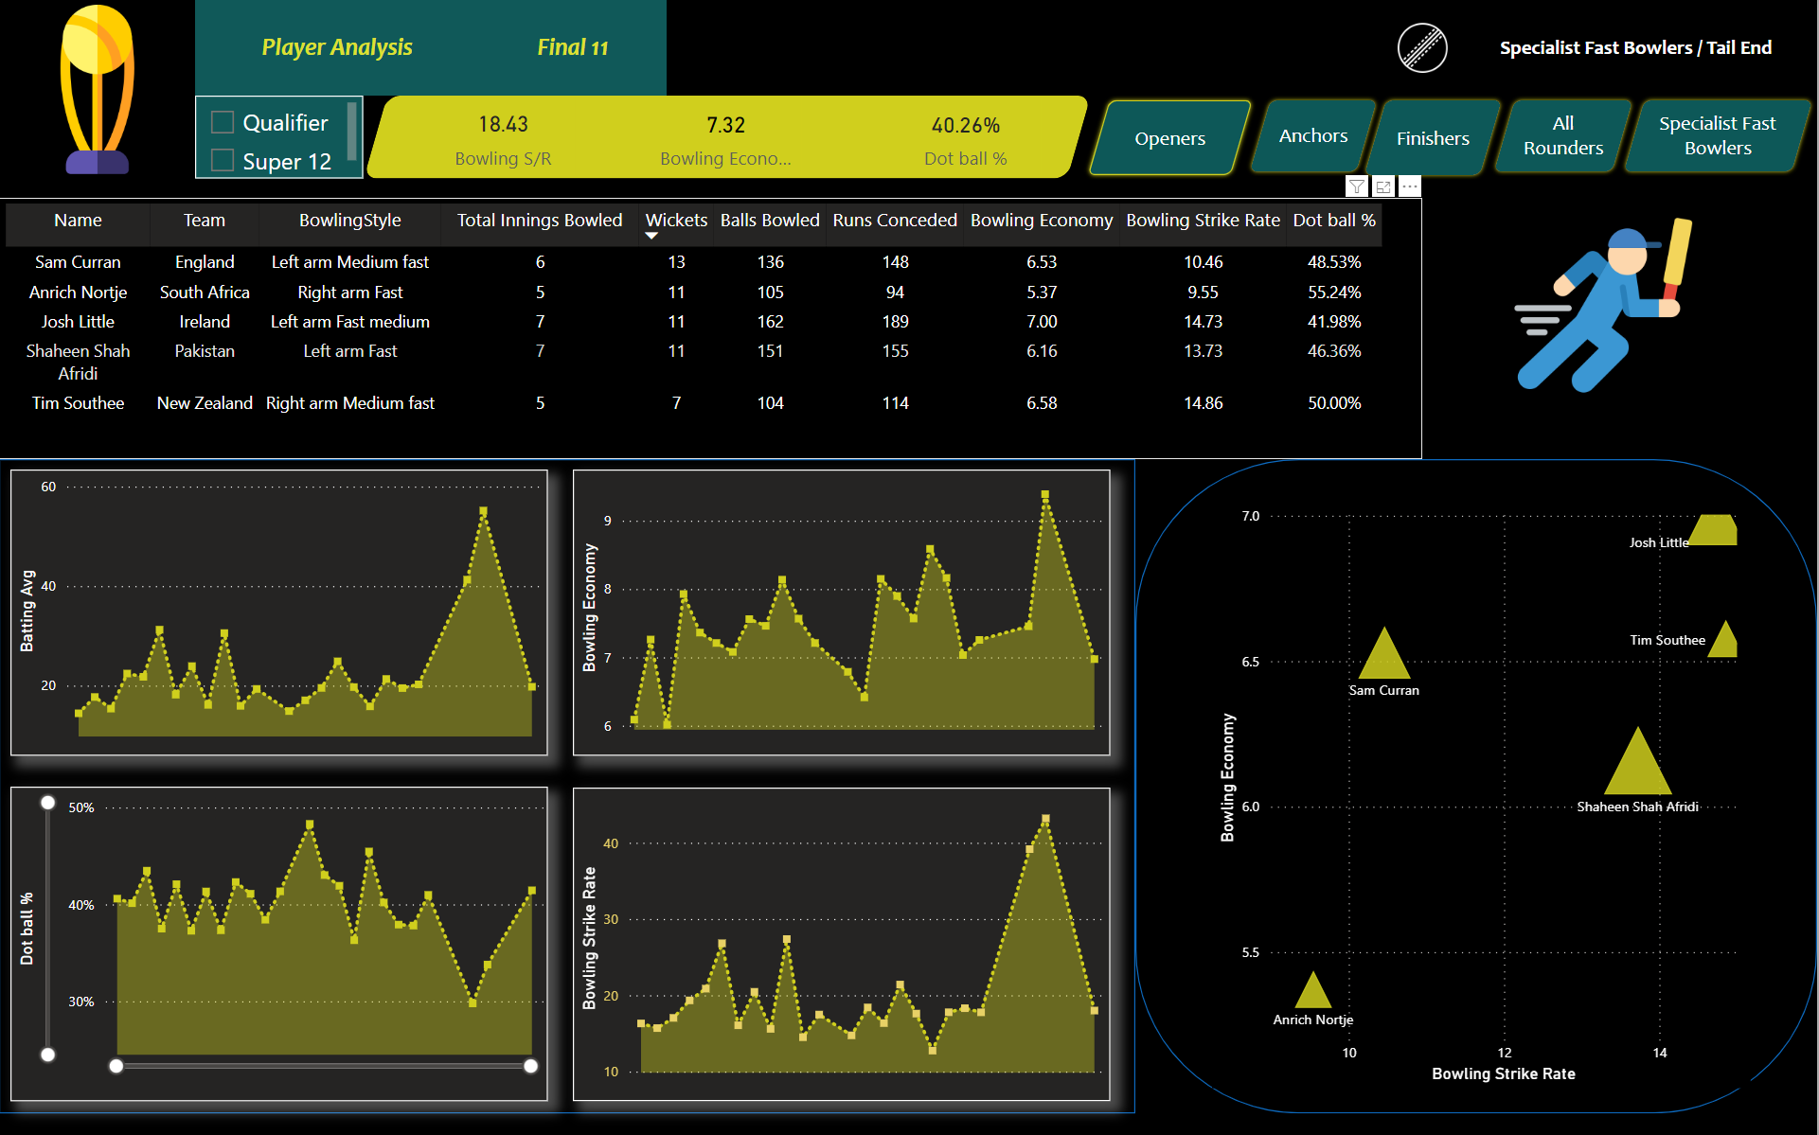This screenshot has width=1819, height=1135.
Task: Select Anrich Nortje triangle marker in scatter
Action: 1312,992
